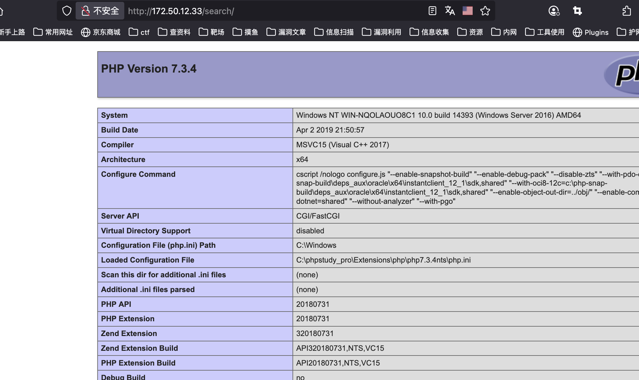The height and width of the screenshot is (380, 639).
Task: Open the 内网 bookmark folder
Action: click(x=504, y=32)
